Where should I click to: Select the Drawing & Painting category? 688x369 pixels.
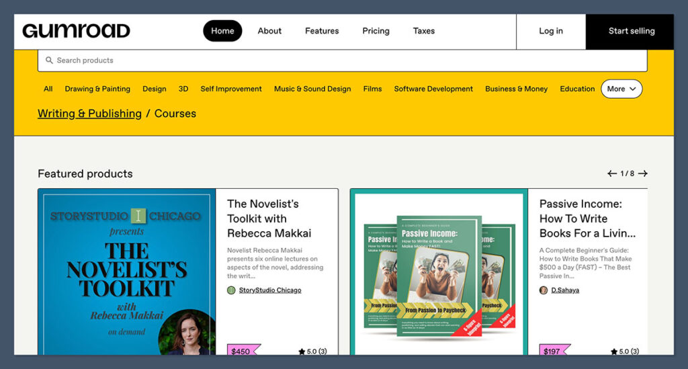click(x=97, y=89)
